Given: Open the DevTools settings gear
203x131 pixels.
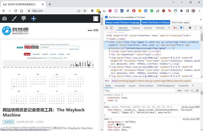Looking at the screenshot, I should click(x=190, y=28).
